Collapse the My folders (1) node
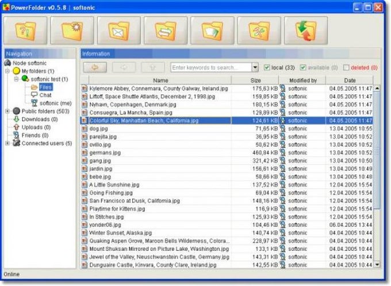The height and width of the screenshot is (286, 391). coord(7,71)
